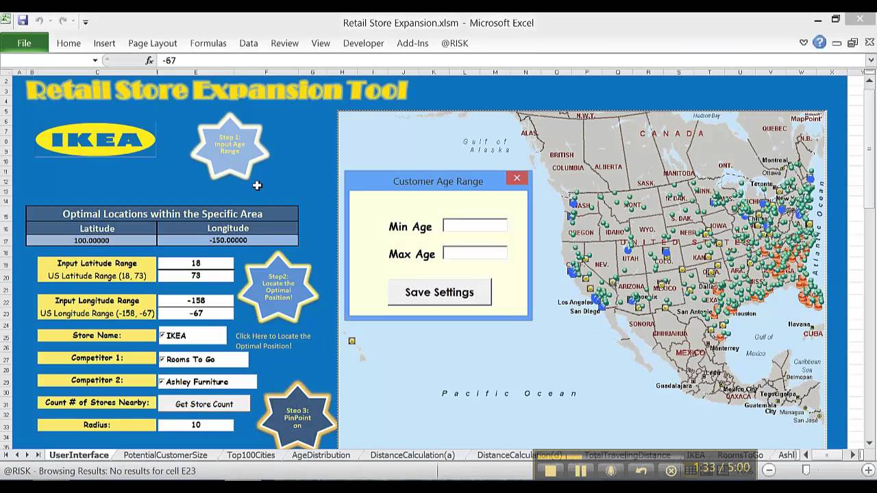
Task: Minimize the ribbon with the chevron
Action: [804, 42]
